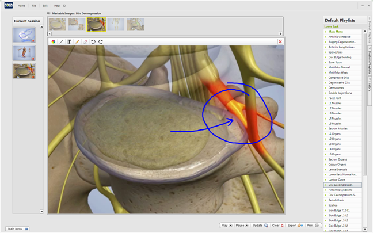Viewport: 373px width, 233px height.
Task: Click the Pause button
Action: [242, 226]
